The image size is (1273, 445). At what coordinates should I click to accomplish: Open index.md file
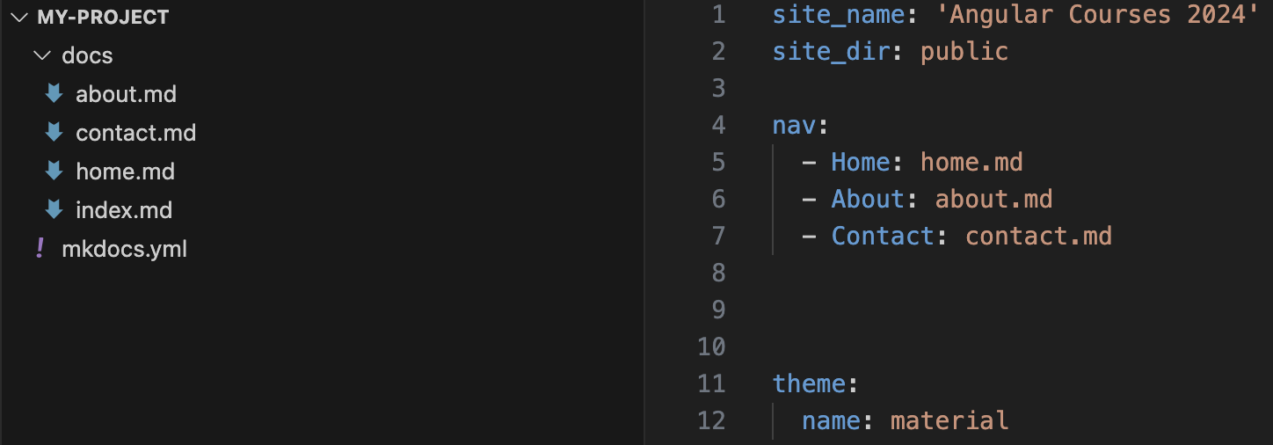tap(124, 210)
